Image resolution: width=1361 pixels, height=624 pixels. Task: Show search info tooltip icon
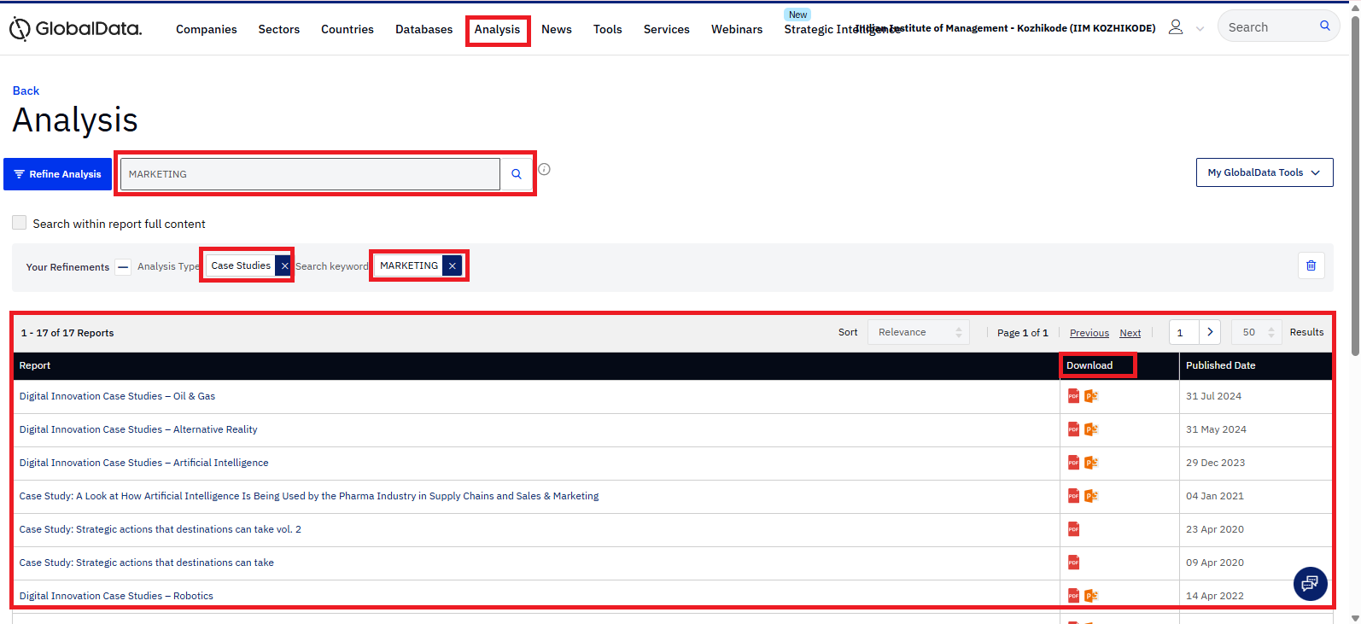(544, 169)
